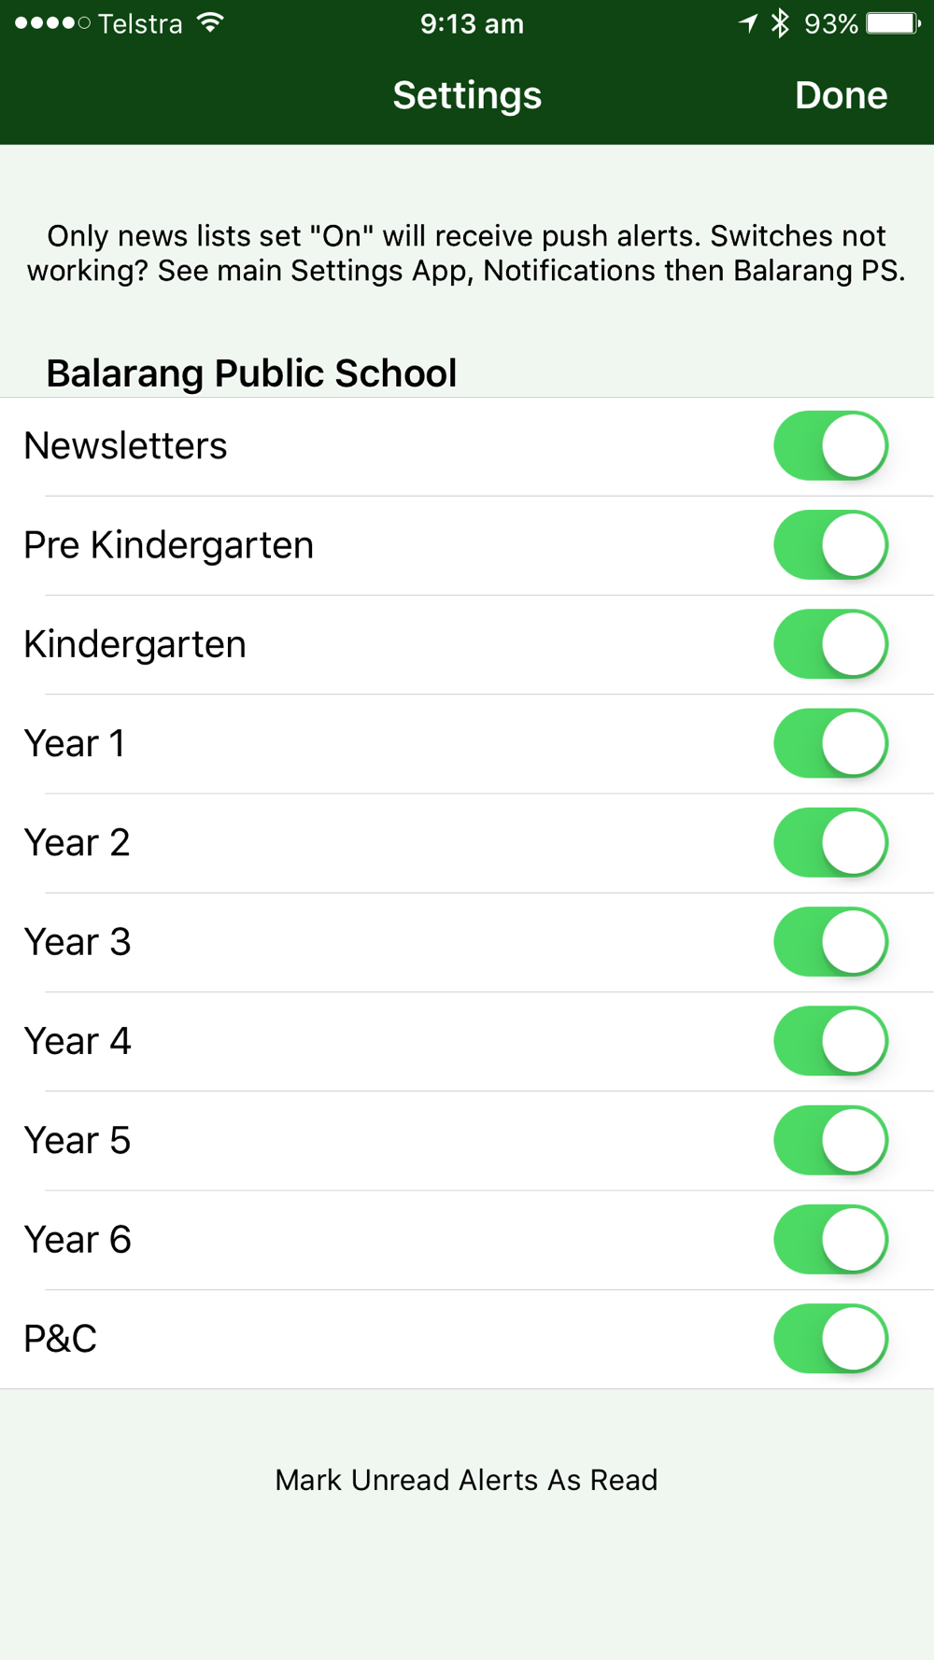Switch off Year 2 alerts
The width and height of the screenshot is (934, 1660).
point(830,843)
